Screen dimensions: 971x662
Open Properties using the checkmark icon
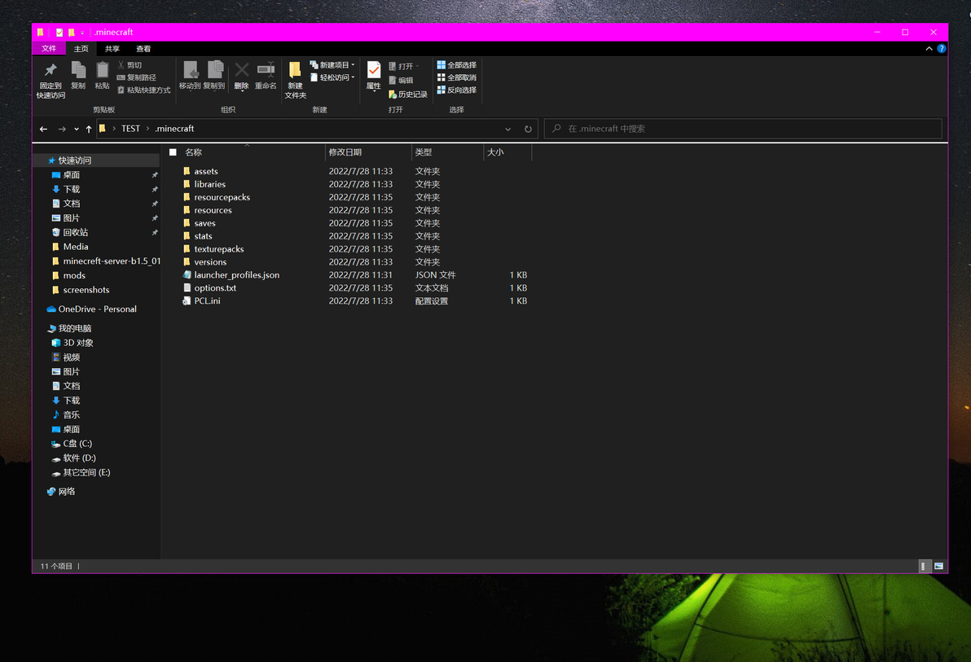(x=373, y=70)
